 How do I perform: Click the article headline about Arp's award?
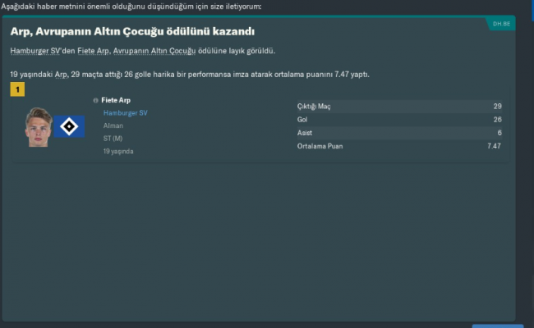(x=132, y=31)
